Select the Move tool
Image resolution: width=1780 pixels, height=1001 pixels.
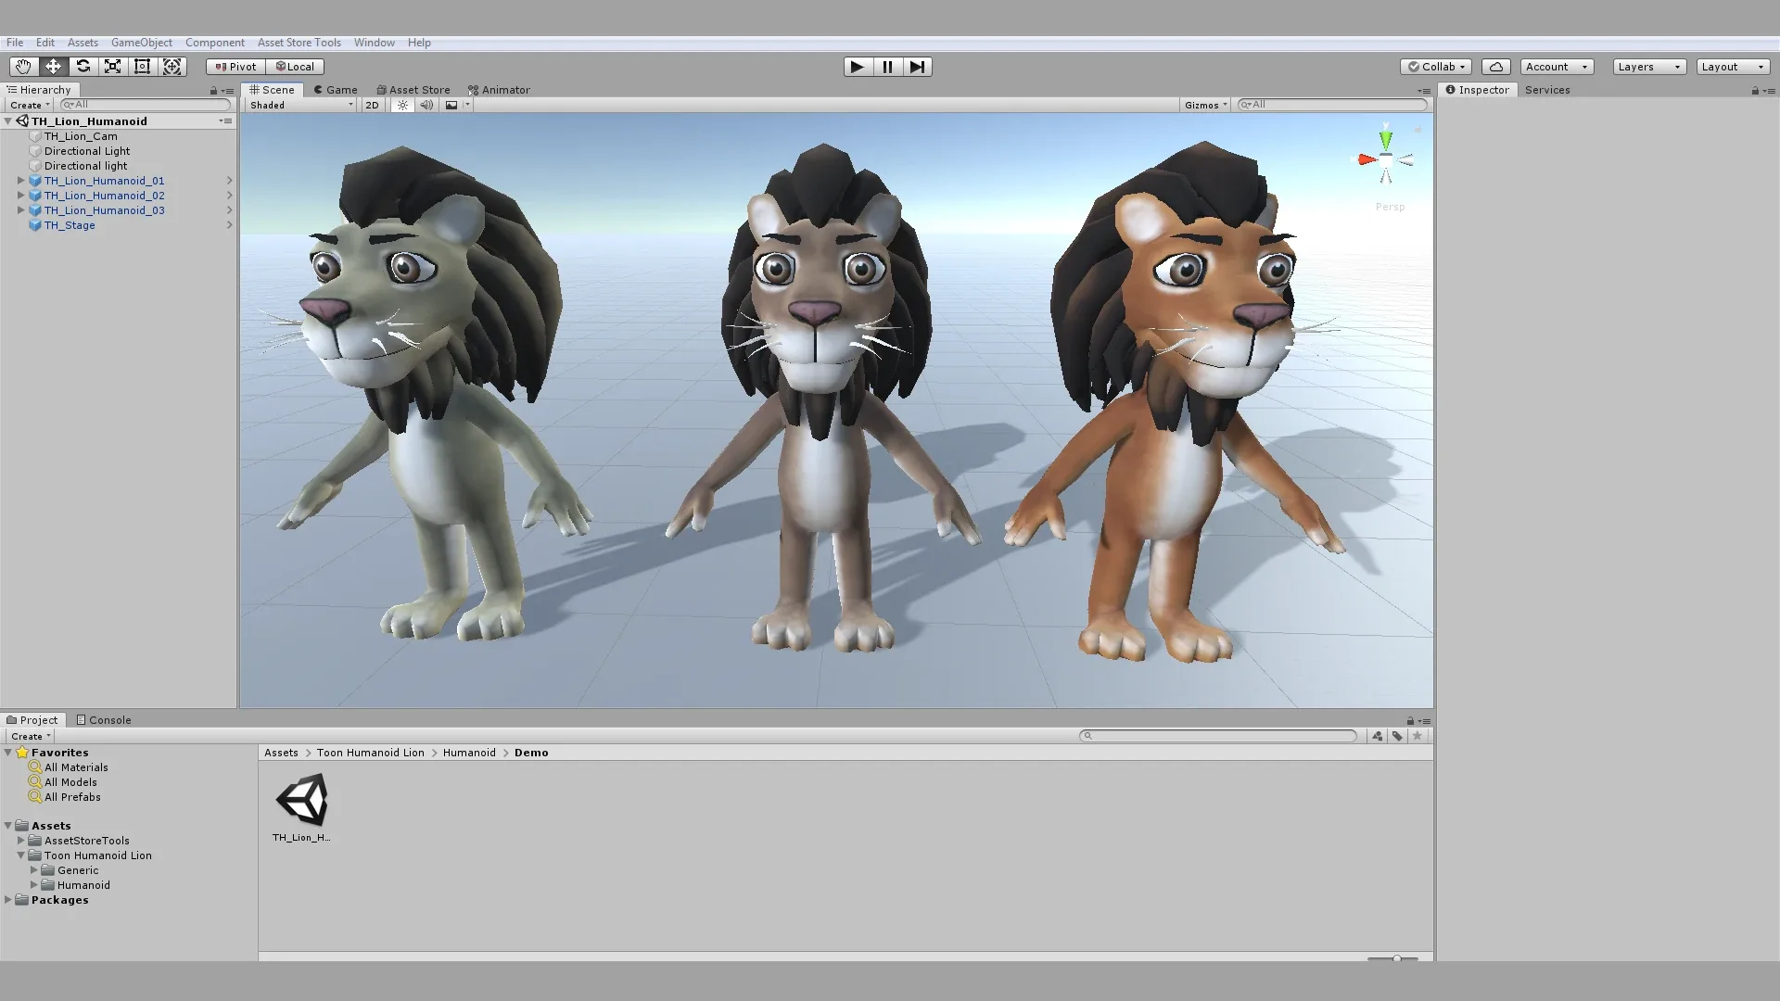point(53,67)
